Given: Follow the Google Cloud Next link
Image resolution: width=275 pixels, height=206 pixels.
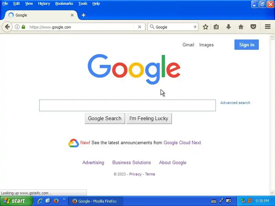Looking at the screenshot, I should (182, 142).
